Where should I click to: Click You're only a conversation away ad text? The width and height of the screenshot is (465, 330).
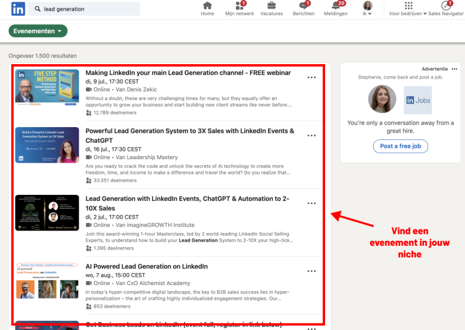click(x=400, y=127)
